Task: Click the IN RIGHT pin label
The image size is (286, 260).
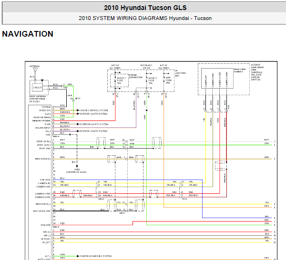Action: click(45, 239)
